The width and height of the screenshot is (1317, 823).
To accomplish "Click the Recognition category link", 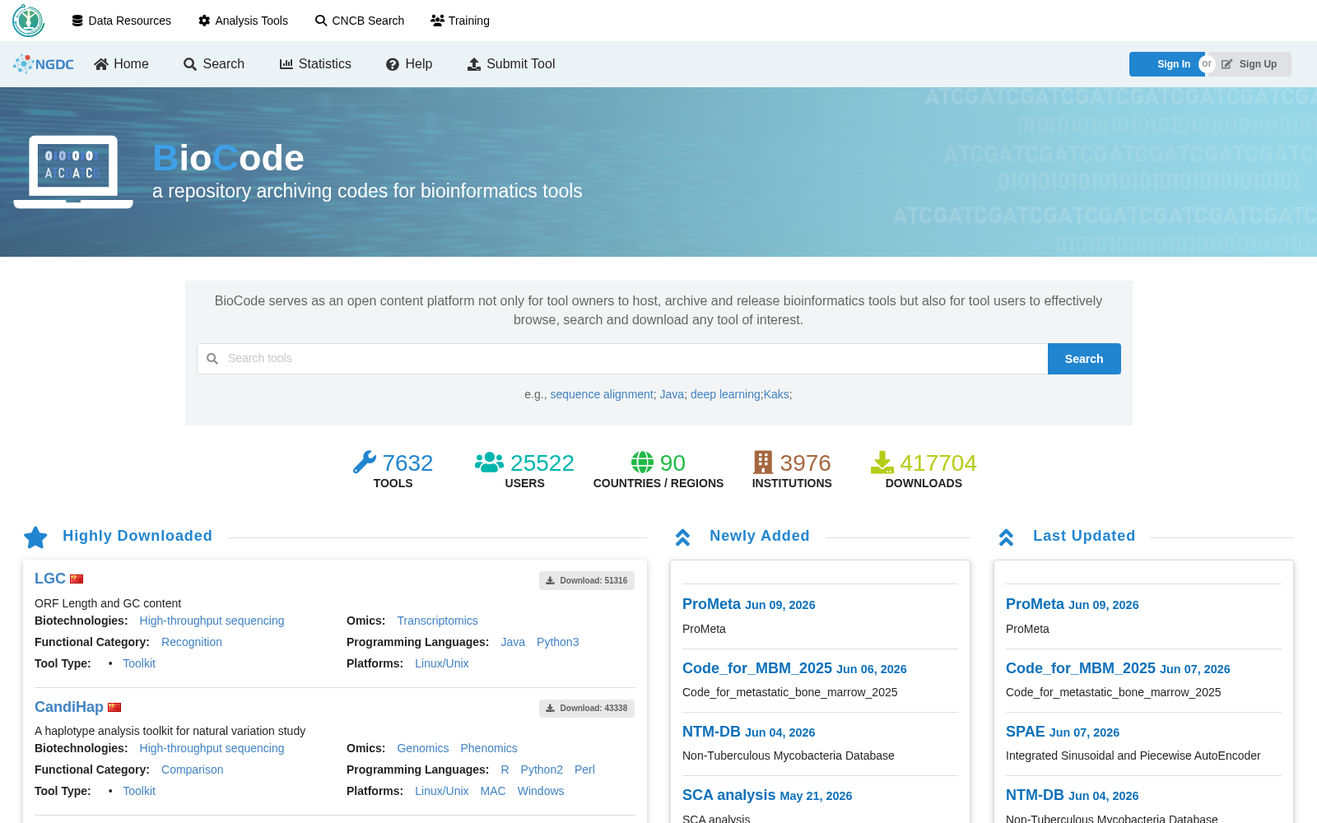I will coord(192,642).
